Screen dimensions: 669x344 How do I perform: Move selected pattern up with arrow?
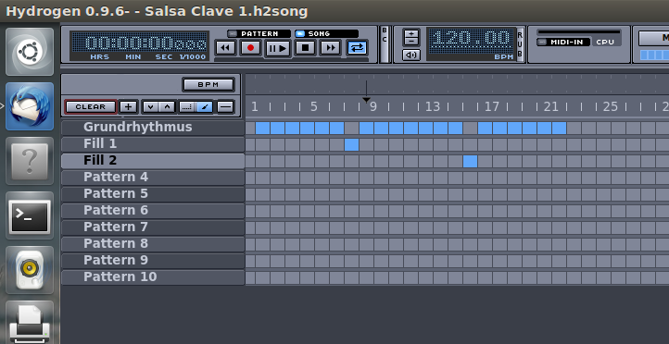167,107
